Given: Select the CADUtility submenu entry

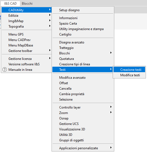Looking at the screenshot, I should click(27, 10).
